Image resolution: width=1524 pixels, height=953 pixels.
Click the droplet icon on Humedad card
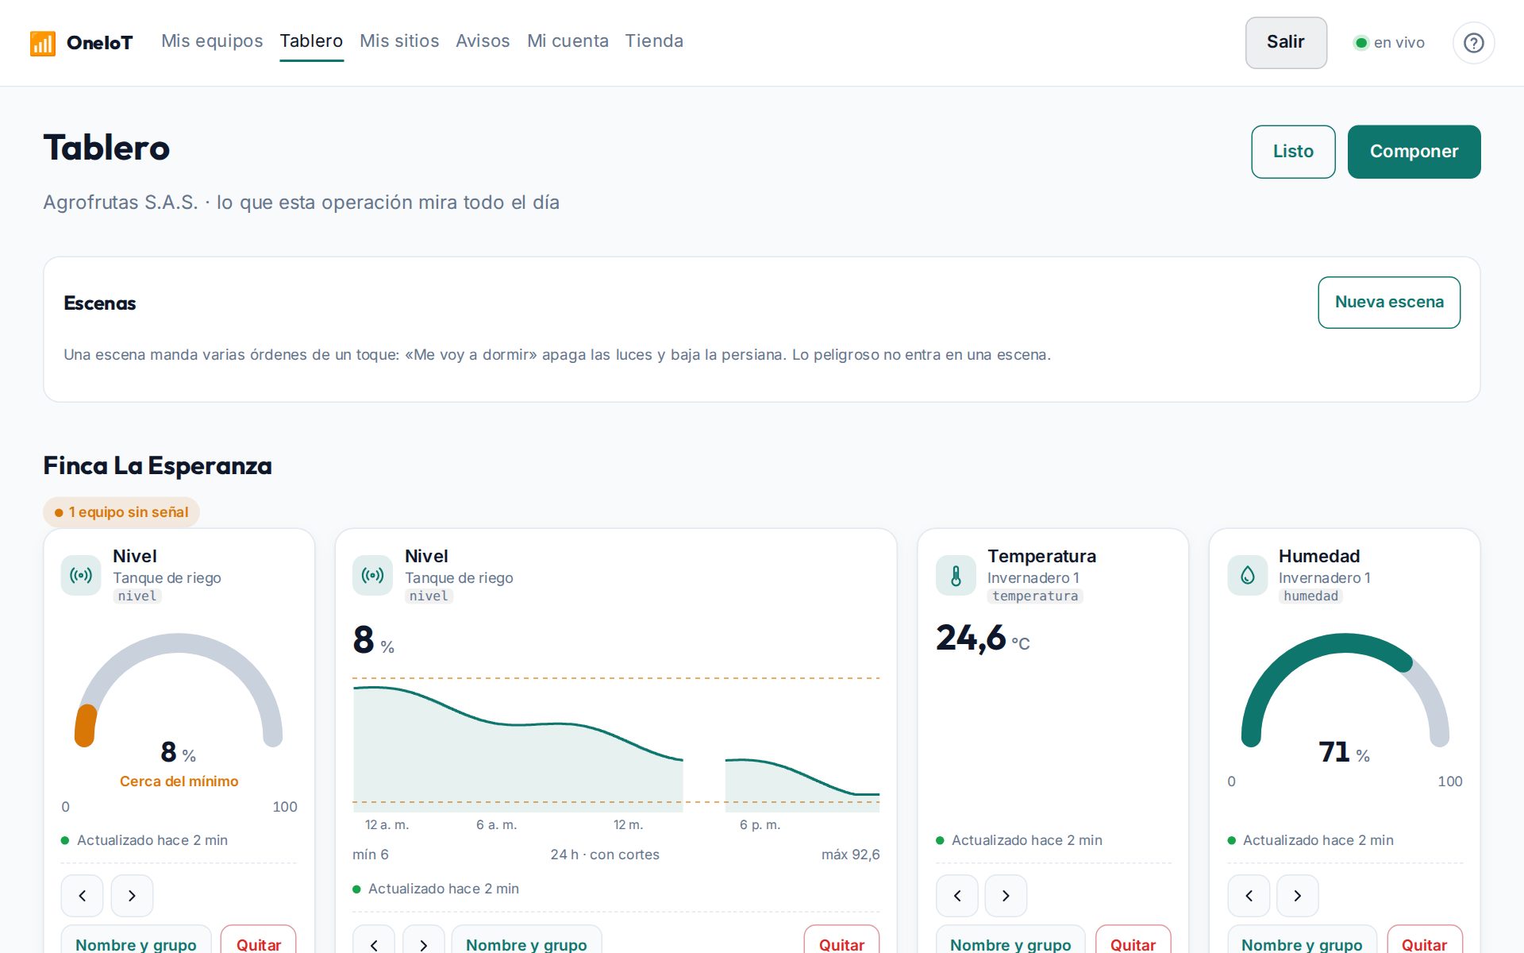pyautogui.click(x=1247, y=575)
